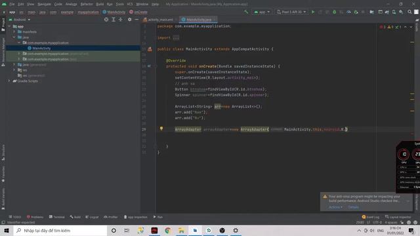Click the ENG language indicator in system tray
Viewport: 420px width, 236px height.
pyautogui.click(x=381, y=230)
